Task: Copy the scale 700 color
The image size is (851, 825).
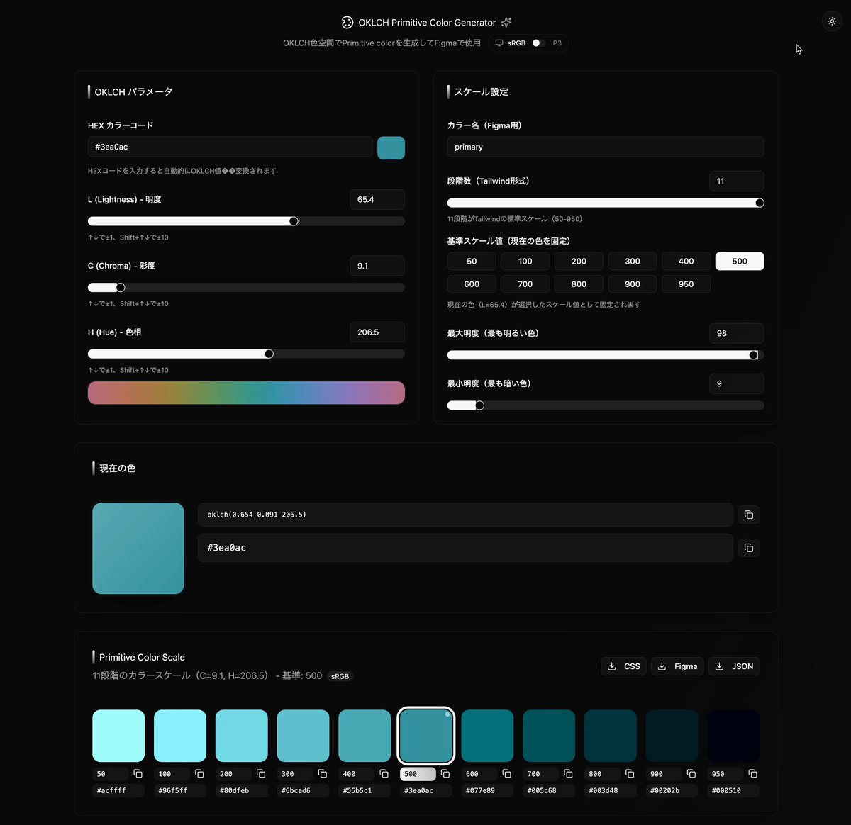Action: click(x=568, y=774)
